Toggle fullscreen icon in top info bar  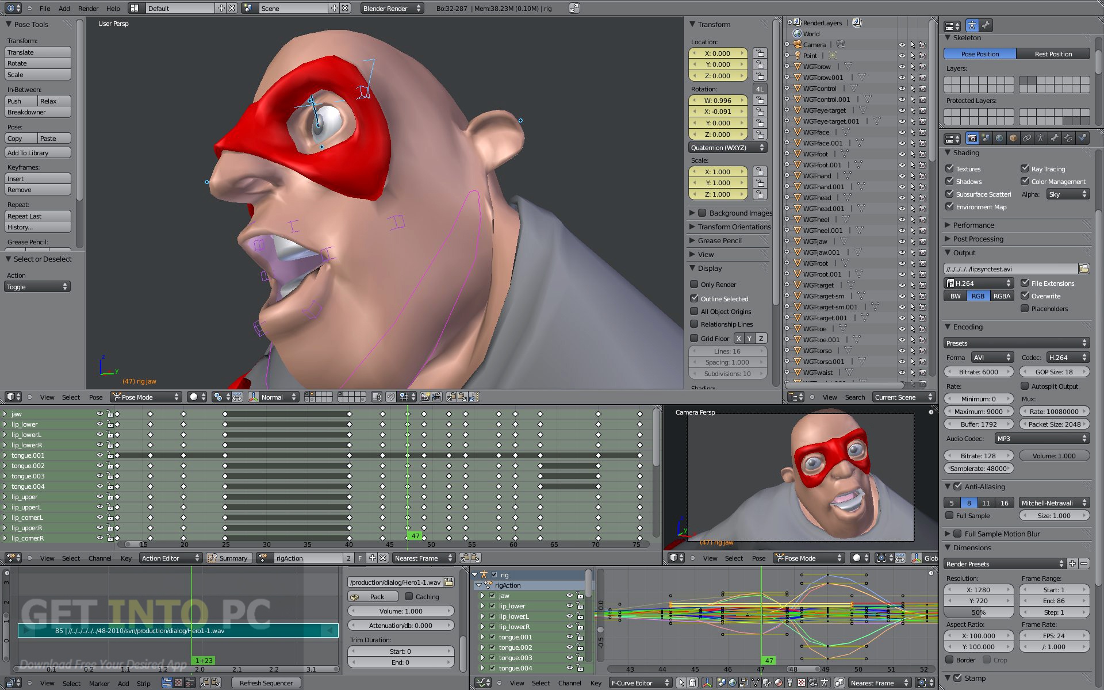click(574, 8)
